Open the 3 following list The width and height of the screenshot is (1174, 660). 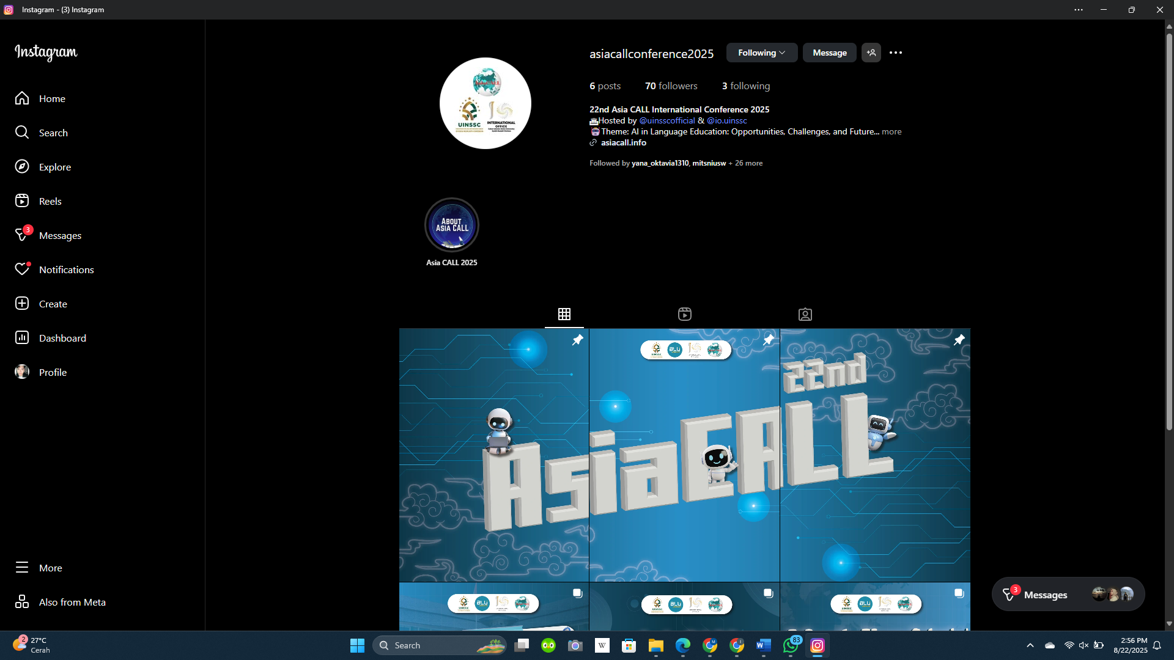tap(746, 86)
